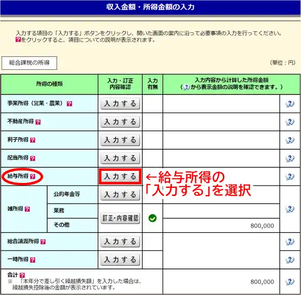Click the 合計 row label
301x295 pixels.
tap(13, 275)
